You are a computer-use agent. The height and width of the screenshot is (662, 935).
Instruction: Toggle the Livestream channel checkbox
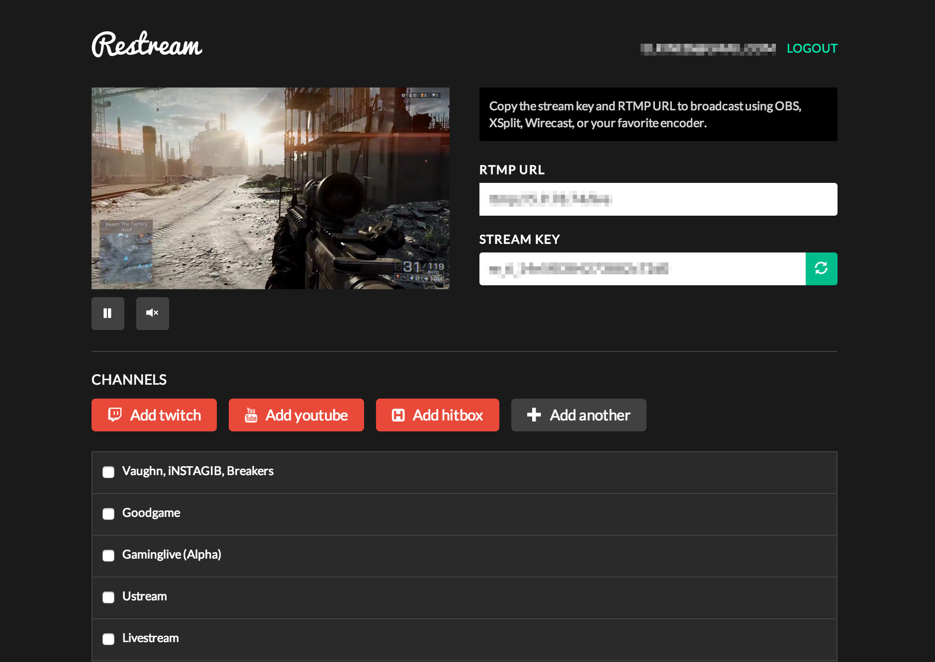tap(108, 639)
